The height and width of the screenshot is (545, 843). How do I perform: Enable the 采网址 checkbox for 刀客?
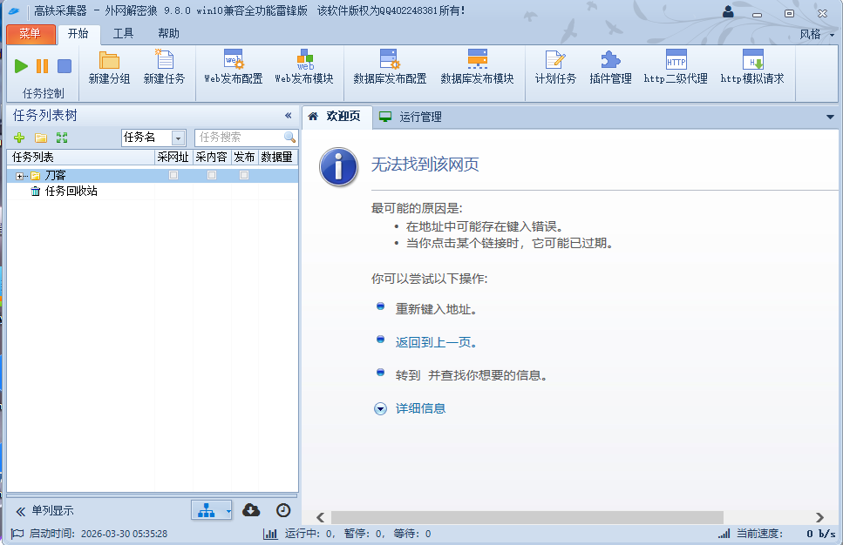coord(173,175)
